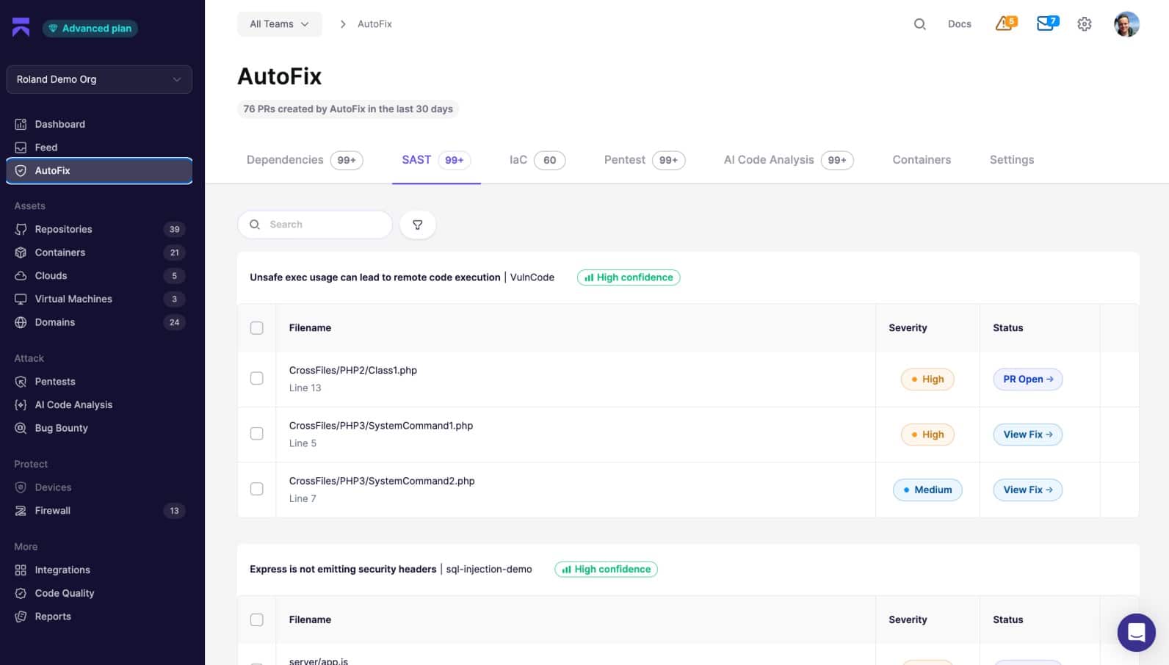Click the Domains count badge 24
The width and height of the screenshot is (1169, 665).
174,322
